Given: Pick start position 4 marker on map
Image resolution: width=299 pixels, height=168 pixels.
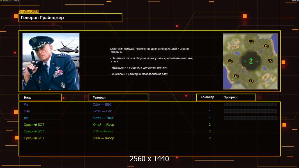Looking at the screenshot, I should coord(230,61).
